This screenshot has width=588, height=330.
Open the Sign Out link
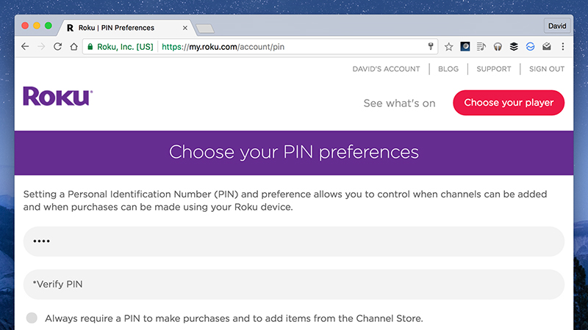click(547, 69)
